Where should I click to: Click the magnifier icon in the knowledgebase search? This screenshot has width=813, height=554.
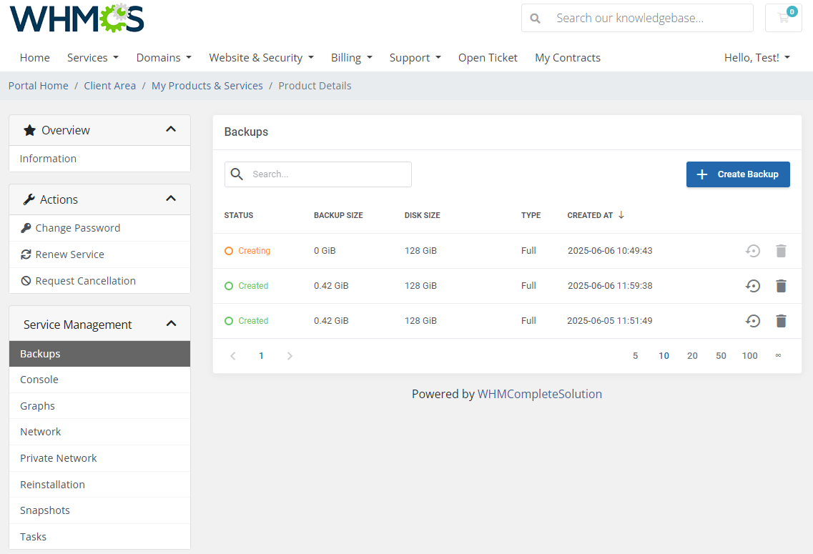(x=536, y=18)
